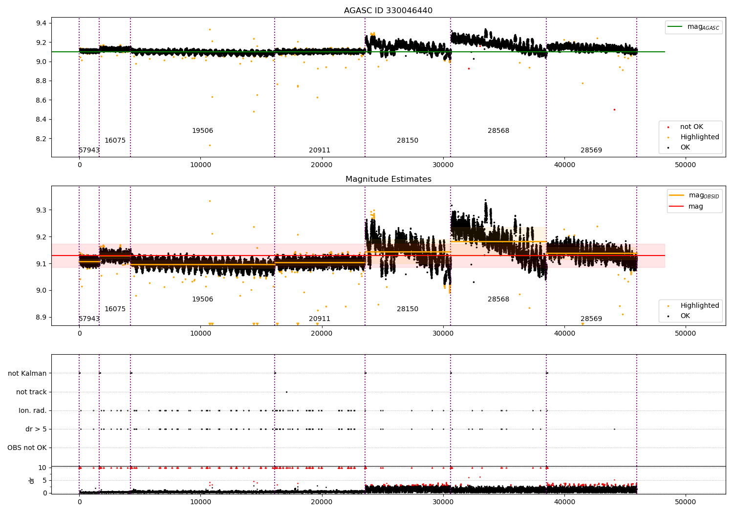Click OBSID 20911 label in Magnitude Estimates plot
The image size is (733, 513).
tap(320, 319)
